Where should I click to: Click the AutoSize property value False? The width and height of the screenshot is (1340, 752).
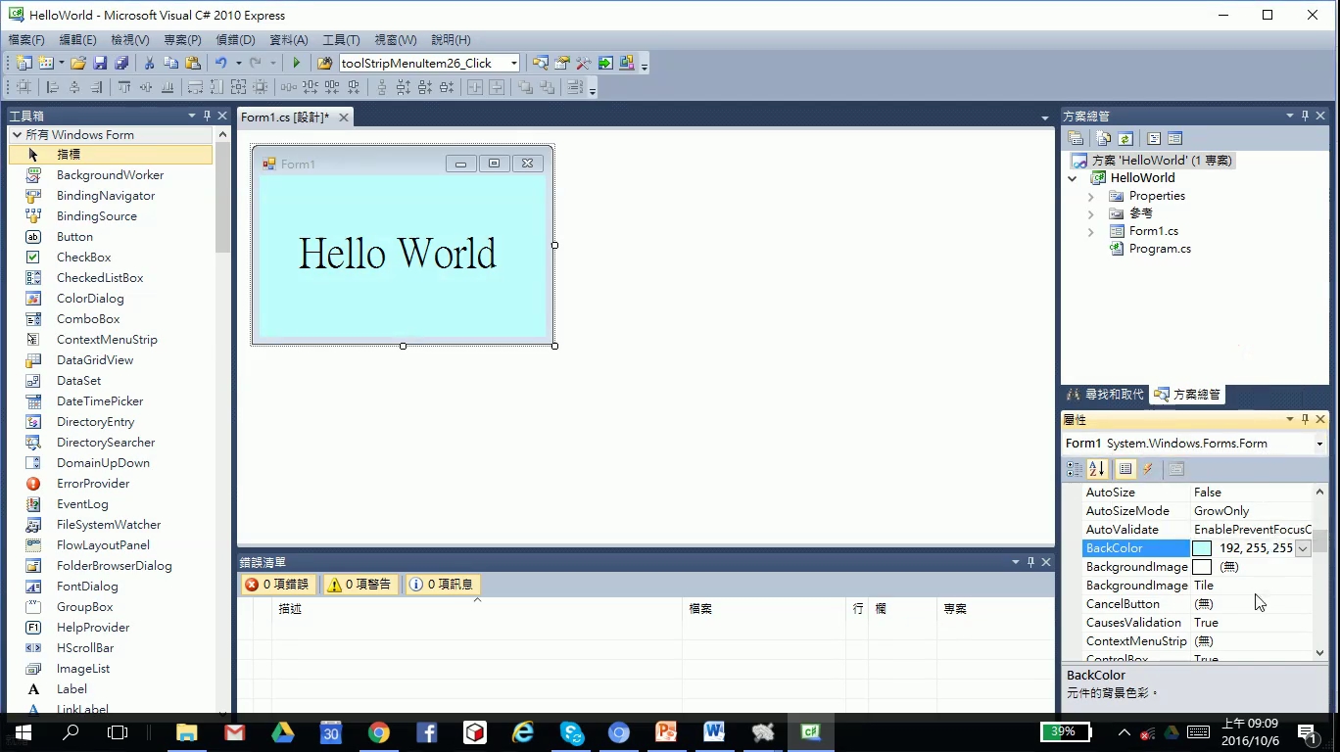(x=1208, y=493)
